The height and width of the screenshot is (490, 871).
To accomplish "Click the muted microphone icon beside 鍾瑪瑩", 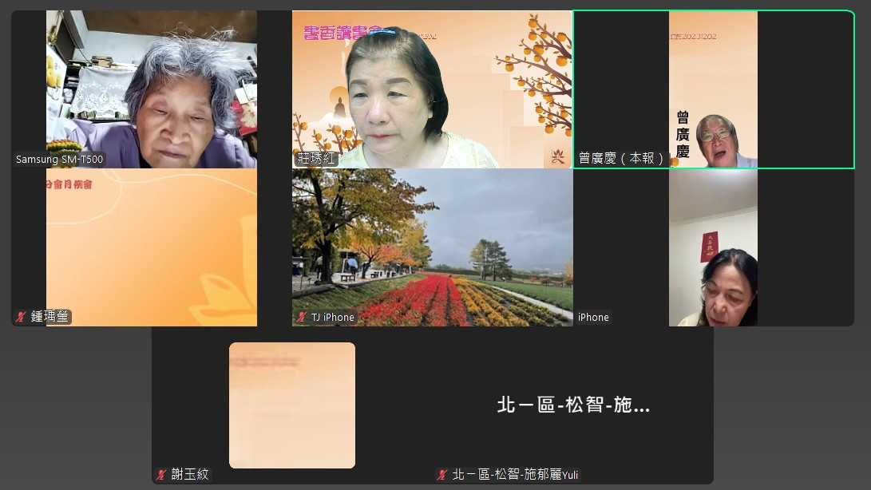I will click(21, 318).
